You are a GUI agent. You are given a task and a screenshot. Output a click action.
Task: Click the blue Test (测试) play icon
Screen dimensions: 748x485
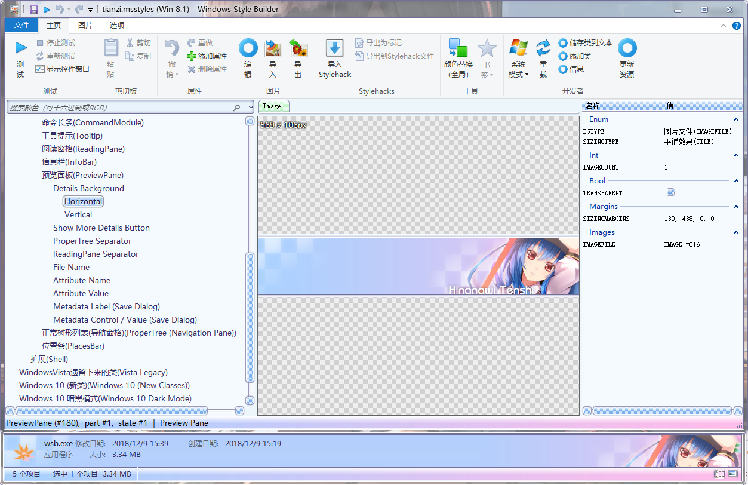(21, 49)
